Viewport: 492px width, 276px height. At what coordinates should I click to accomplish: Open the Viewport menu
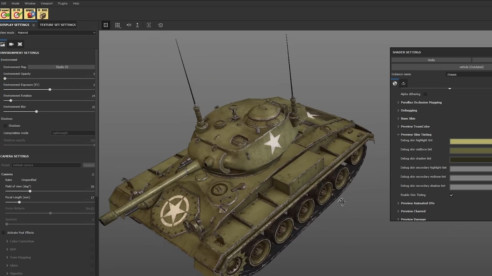pos(46,3)
